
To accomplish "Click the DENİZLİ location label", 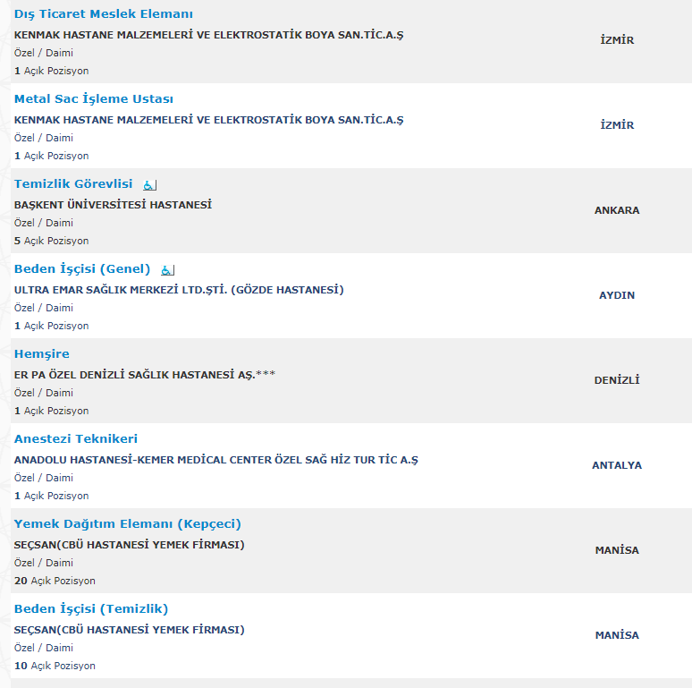I will click(x=617, y=380).
